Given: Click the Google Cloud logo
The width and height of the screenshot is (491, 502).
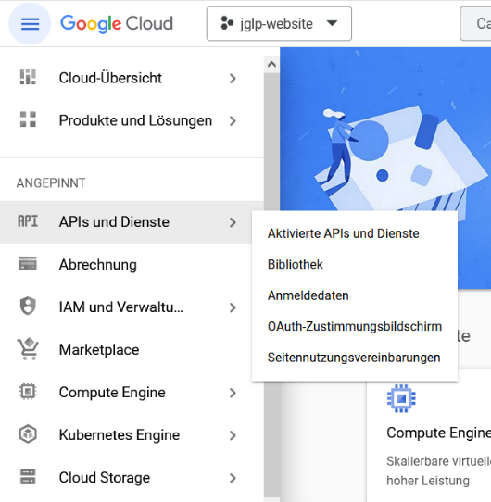Looking at the screenshot, I should 117,24.
